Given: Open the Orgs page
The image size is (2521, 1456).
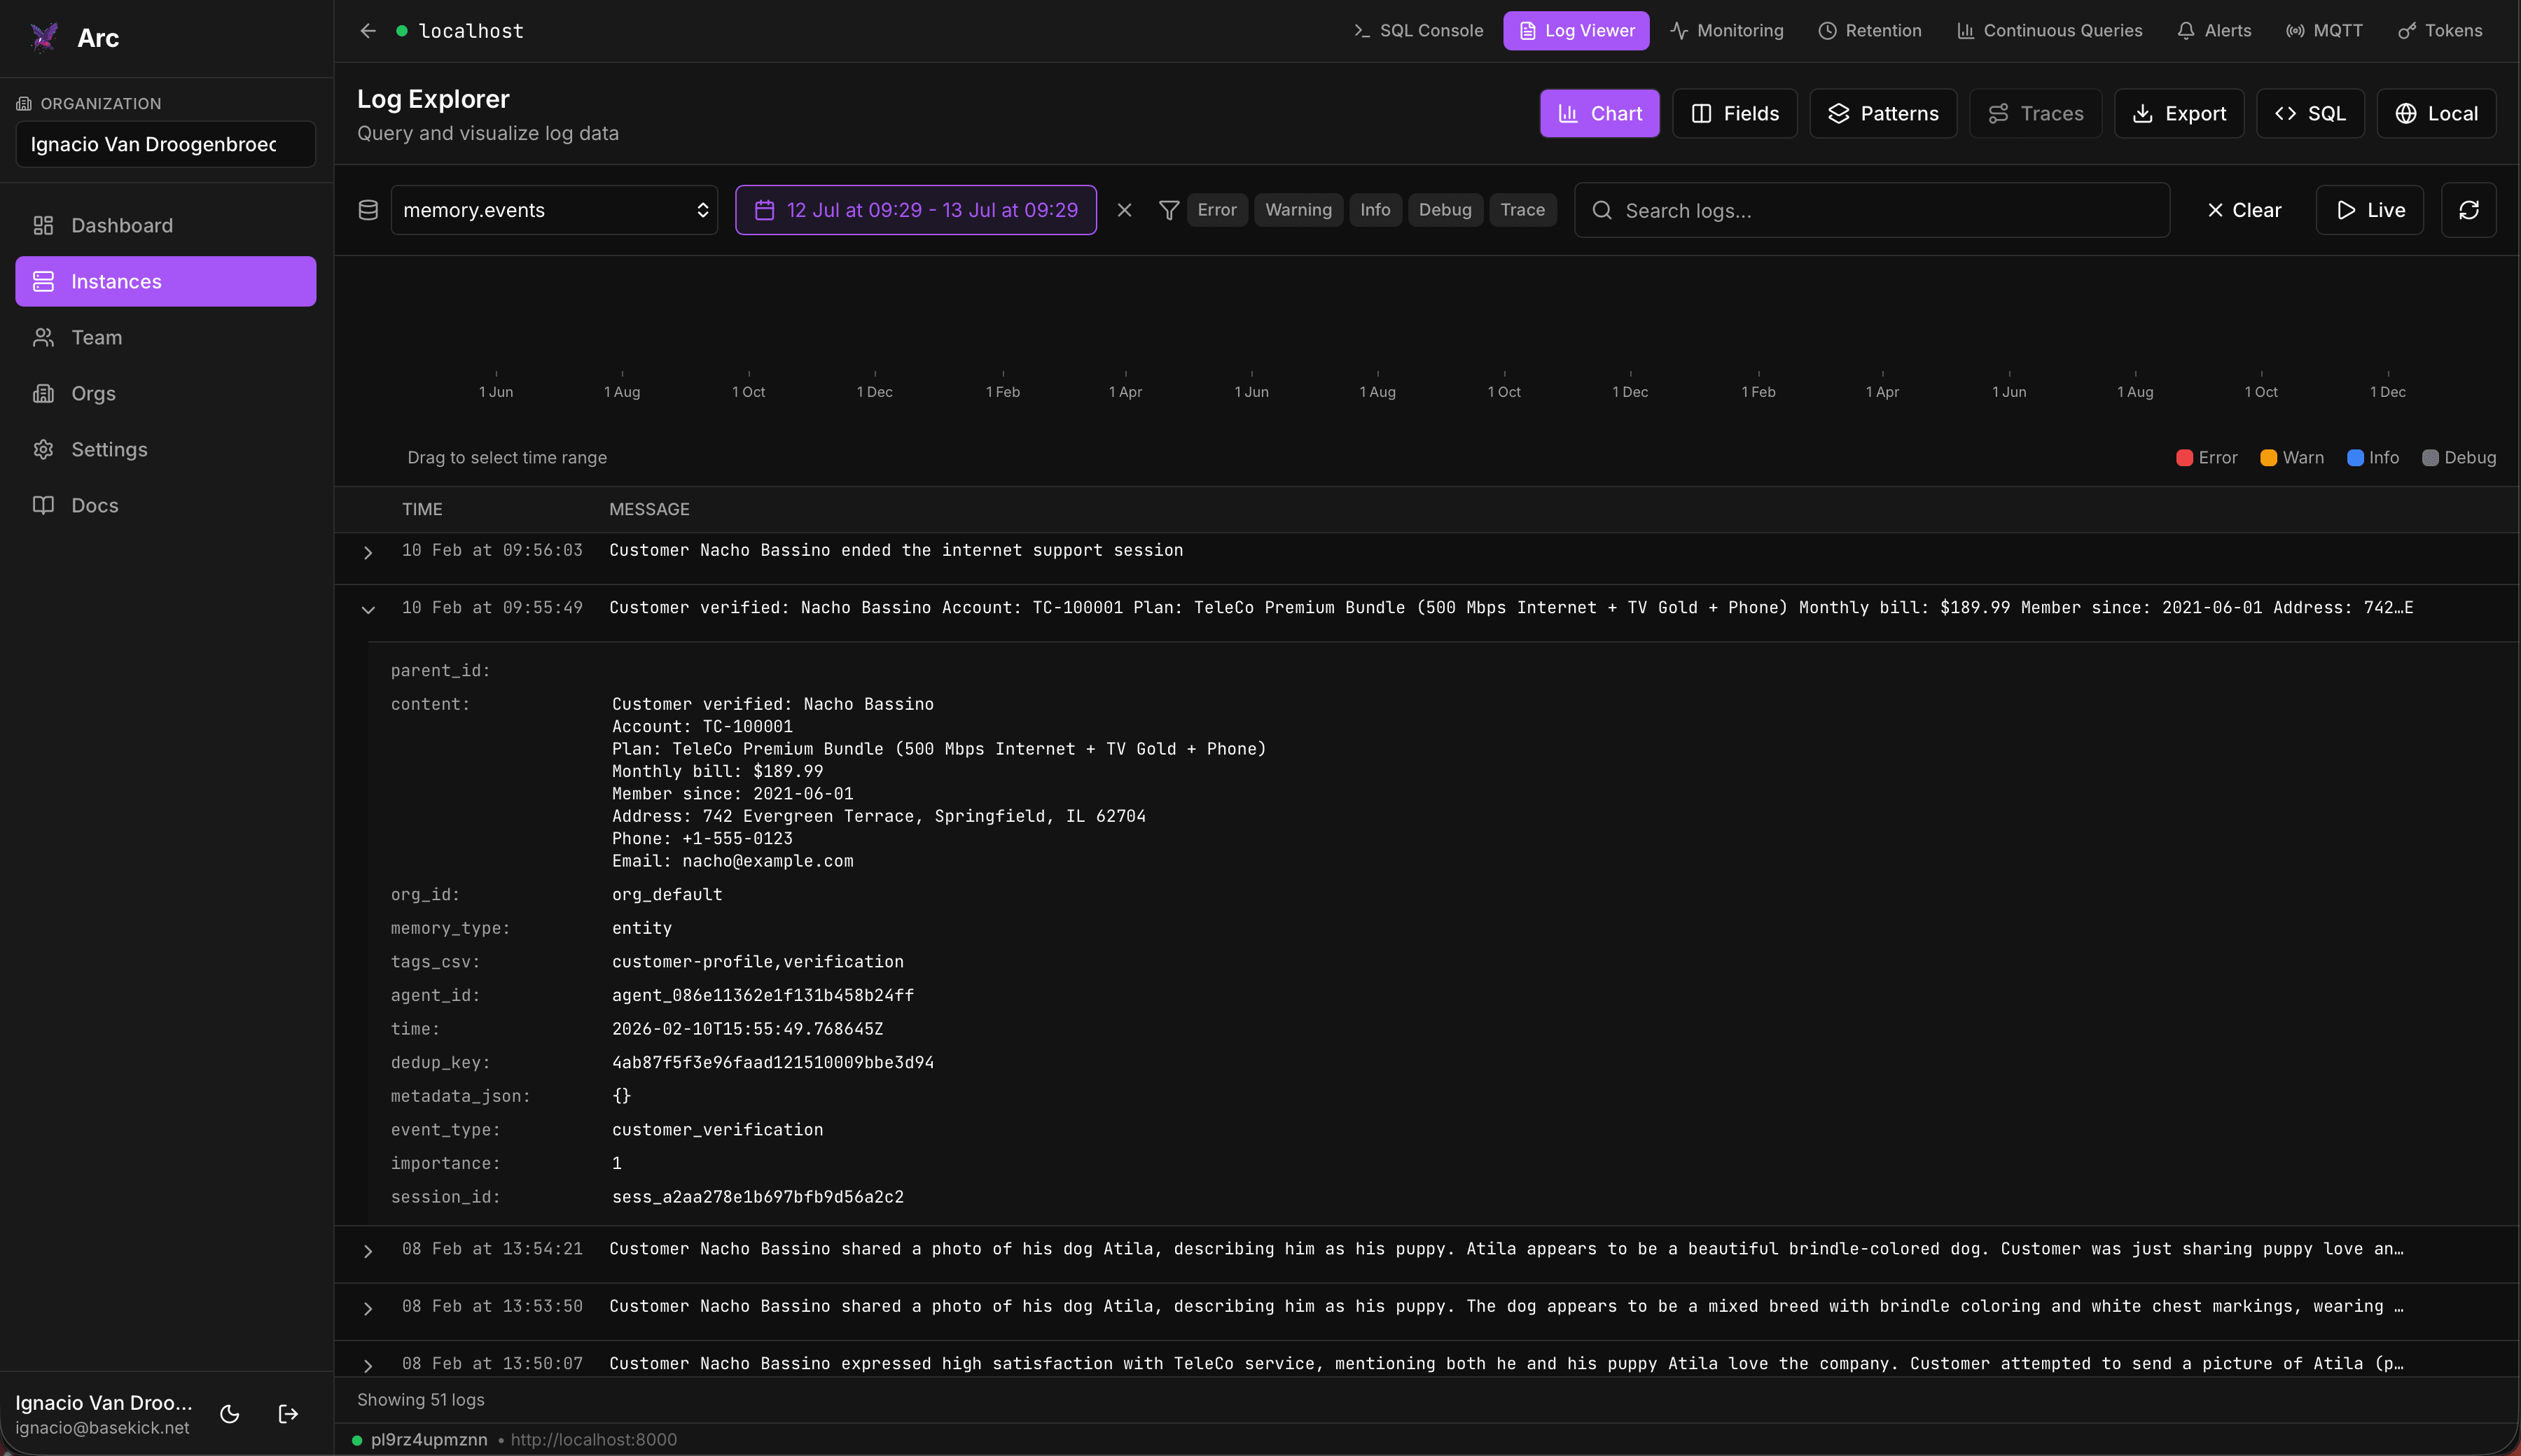Looking at the screenshot, I should point(166,393).
